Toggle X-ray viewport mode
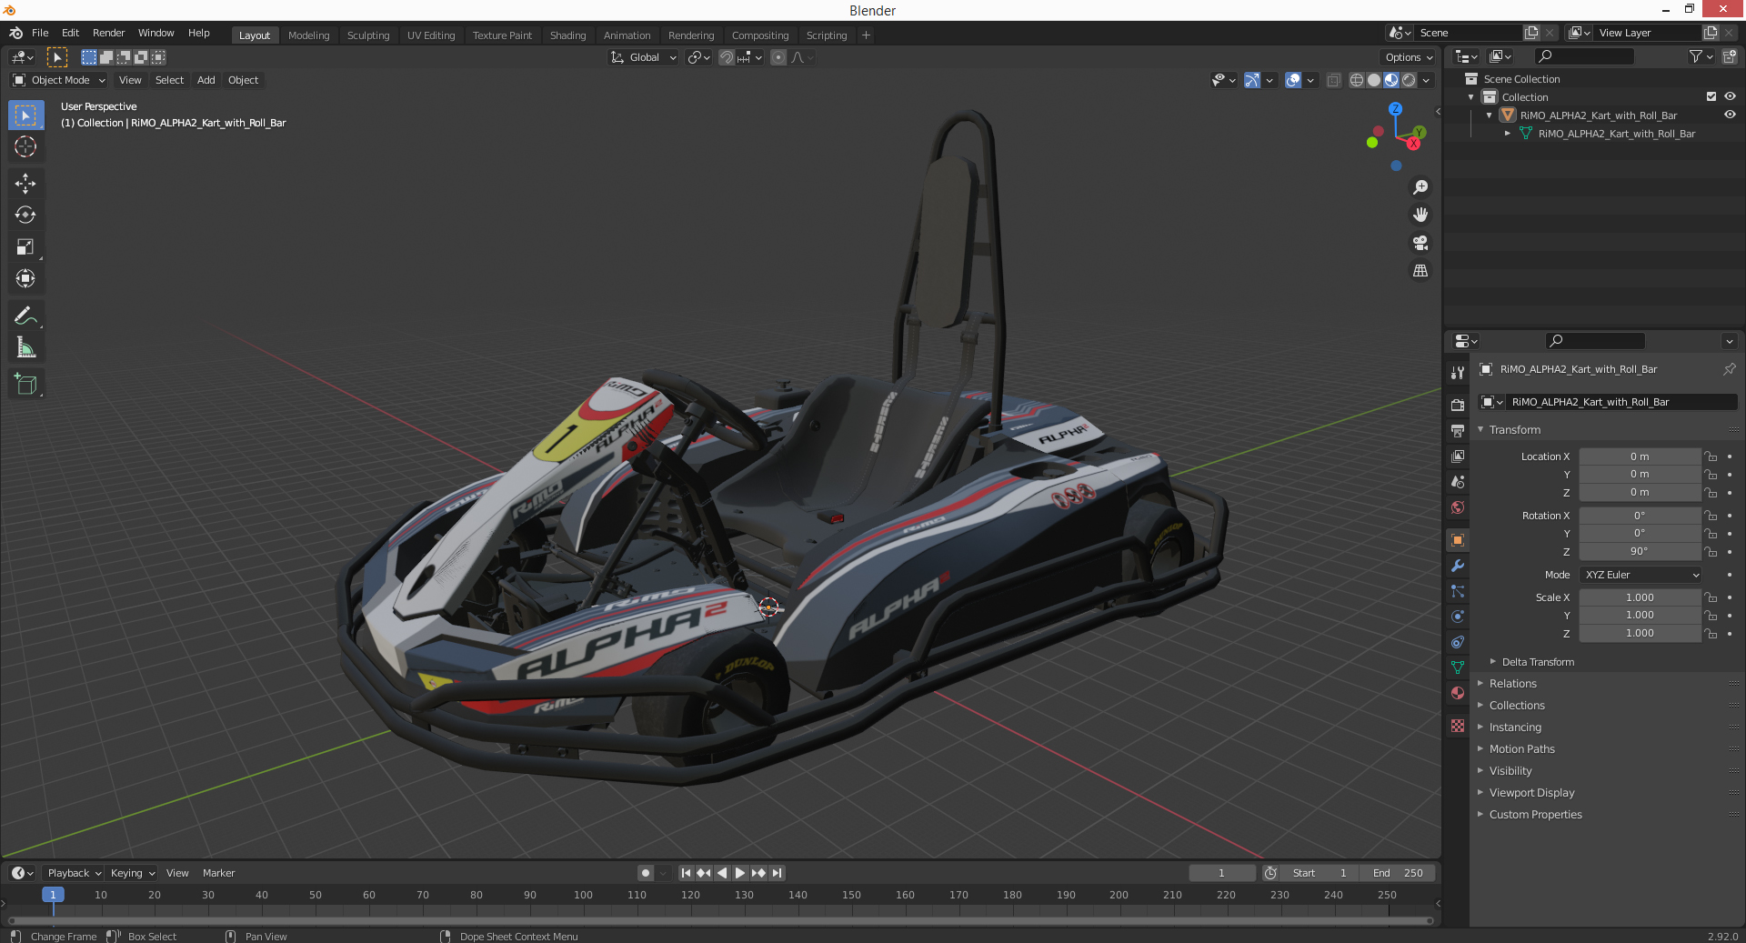 click(x=1333, y=80)
